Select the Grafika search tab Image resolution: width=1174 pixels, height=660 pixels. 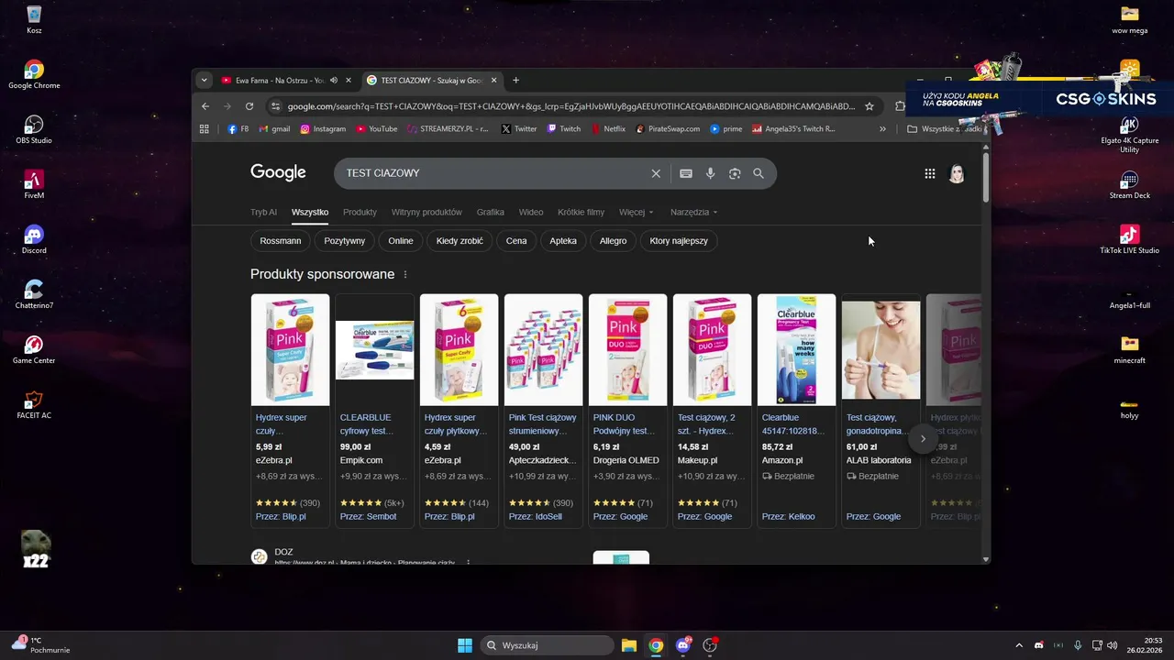491,212
